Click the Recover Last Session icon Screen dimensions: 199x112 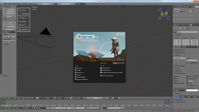point(101,76)
